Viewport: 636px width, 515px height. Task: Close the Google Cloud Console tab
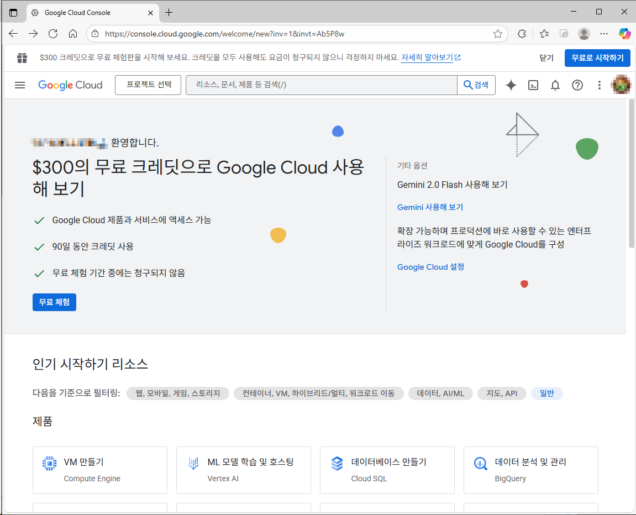pyautogui.click(x=150, y=13)
